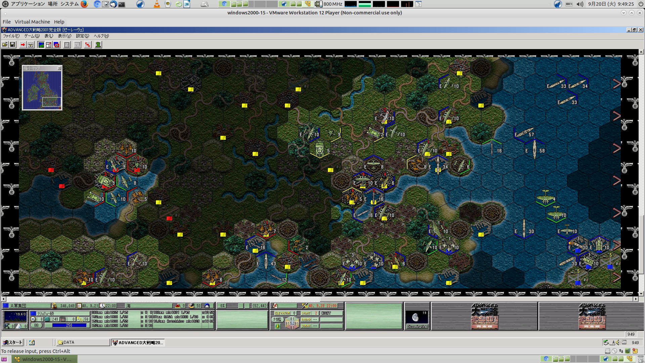This screenshot has height=363, width=645.
Task: Click the green unit with 5 near map center
Action: [x=319, y=148]
